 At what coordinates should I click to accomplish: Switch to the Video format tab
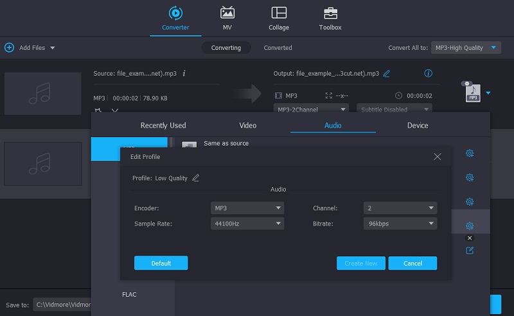[x=247, y=126]
